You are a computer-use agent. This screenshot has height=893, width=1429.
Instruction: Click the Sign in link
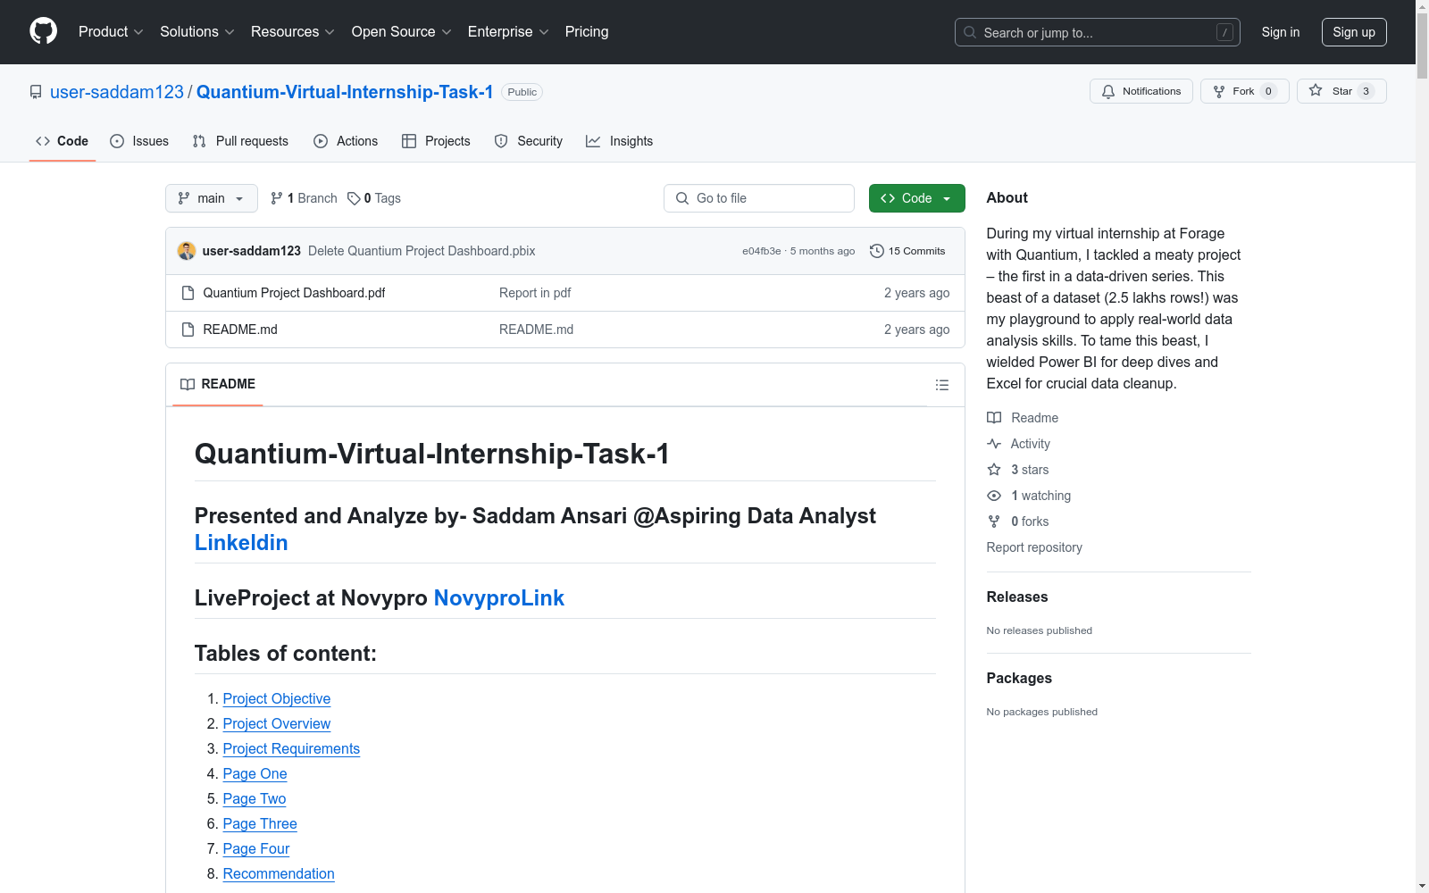click(x=1281, y=32)
